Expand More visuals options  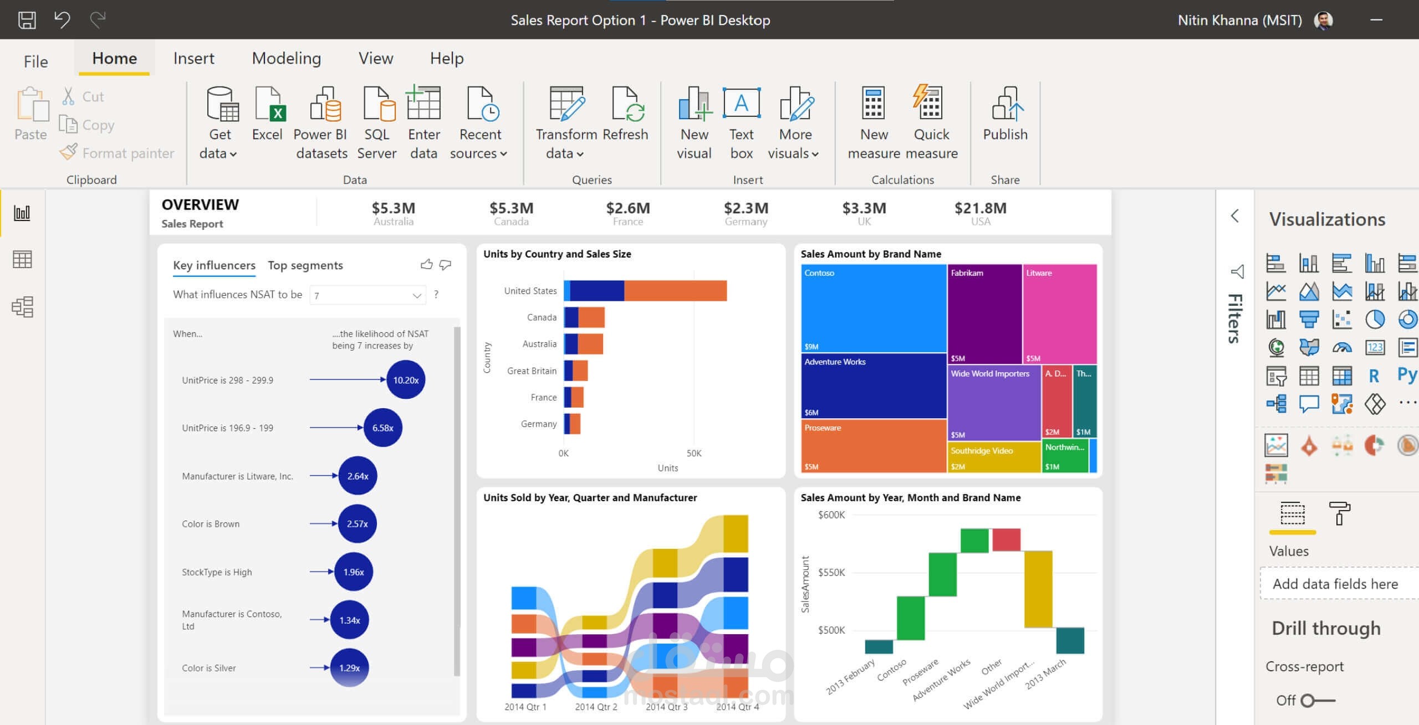coord(794,122)
